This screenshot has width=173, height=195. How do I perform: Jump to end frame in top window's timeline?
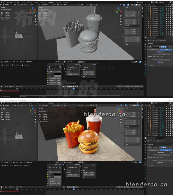[77, 86]
